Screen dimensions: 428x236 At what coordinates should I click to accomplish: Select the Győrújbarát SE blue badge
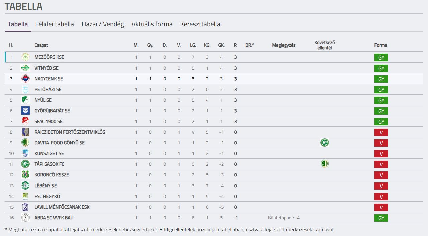pos(25,111)
